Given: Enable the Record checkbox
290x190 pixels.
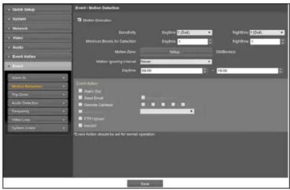Looking at the screenshot, I should [x=80, y=125].
